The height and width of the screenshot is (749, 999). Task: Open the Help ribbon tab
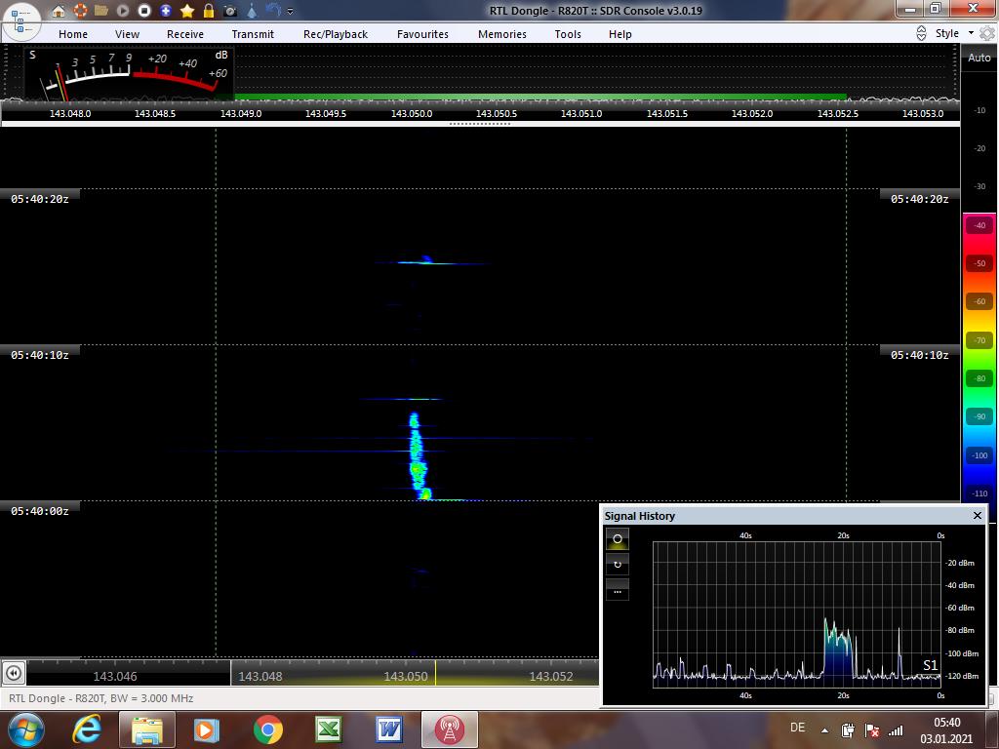[619, 34]
